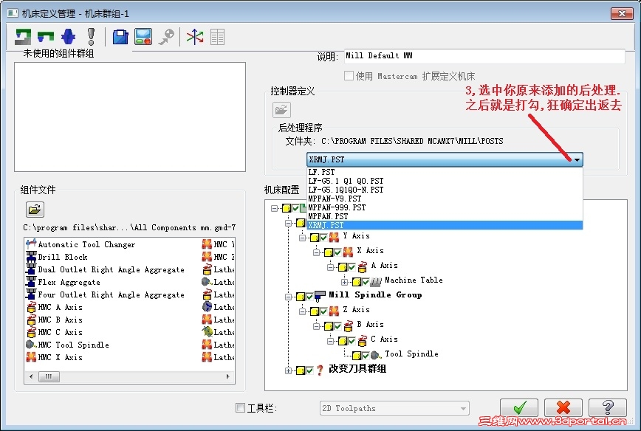Select LF.PST in the post list

(445, 172)
